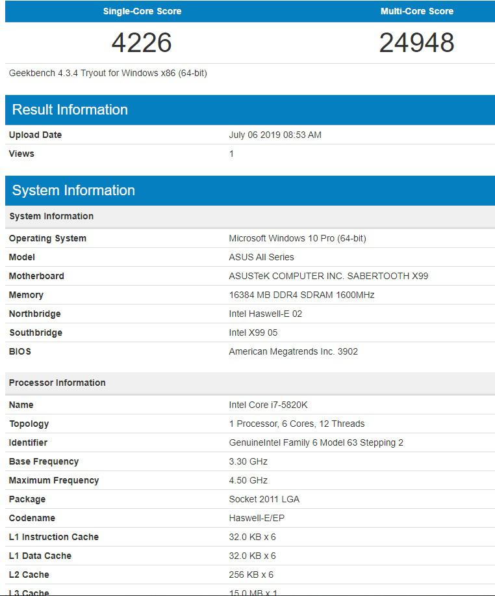Click the Intel Core i7-5820K processor name
The image size is (495, 596).
(268, 405)
